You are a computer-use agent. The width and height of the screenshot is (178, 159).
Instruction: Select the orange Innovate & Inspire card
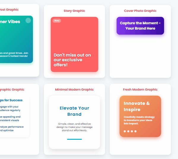[x=140, y=116]
